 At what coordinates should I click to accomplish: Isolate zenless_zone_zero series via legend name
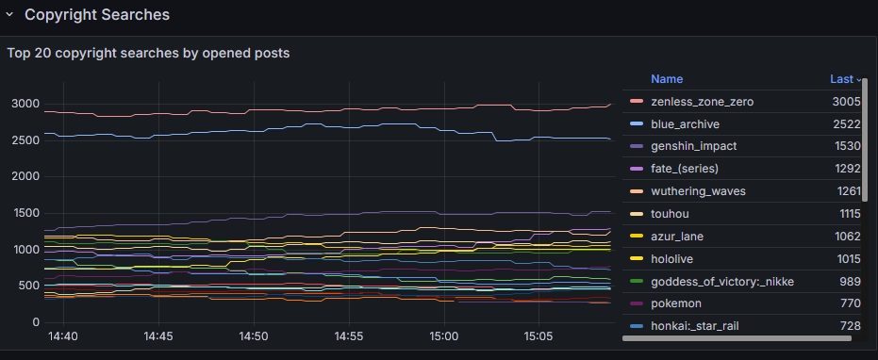703,102
